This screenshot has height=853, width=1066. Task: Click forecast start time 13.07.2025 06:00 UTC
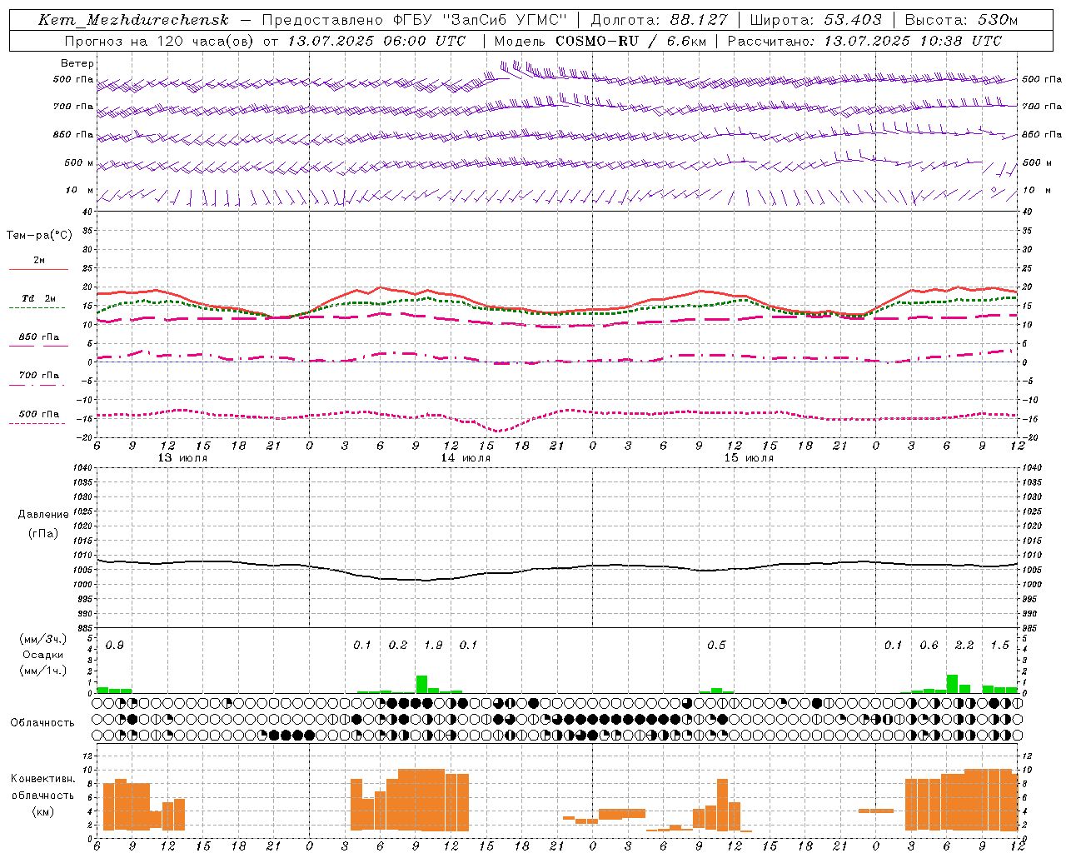376,41
